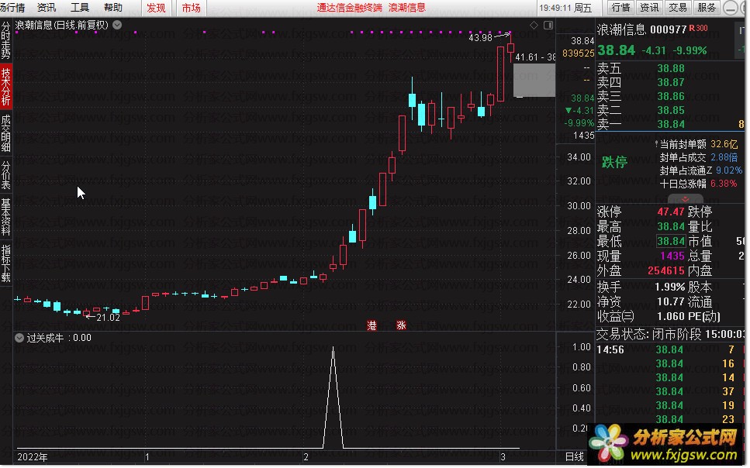Click the boxed 最低 value 38.84
Viewport: 750px width, 468px height.
coord(671,241)
